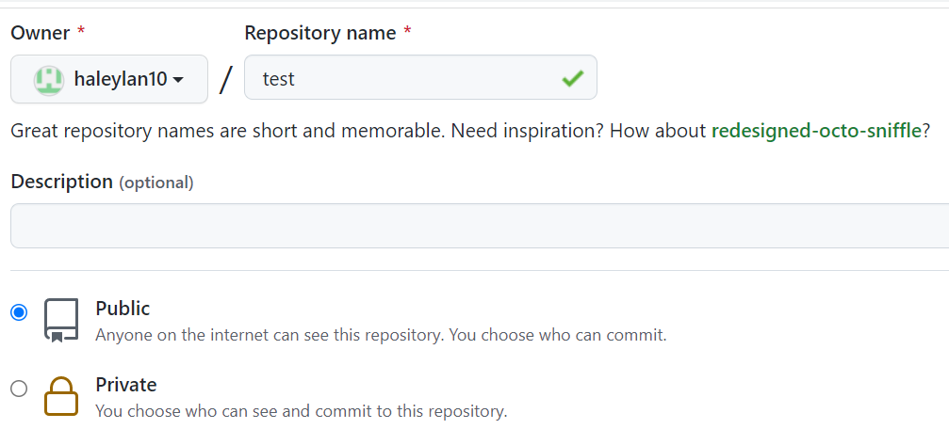Click the Public repository book icon
Viewport: 949px width, 445px height.
click(x=62, y=321)
